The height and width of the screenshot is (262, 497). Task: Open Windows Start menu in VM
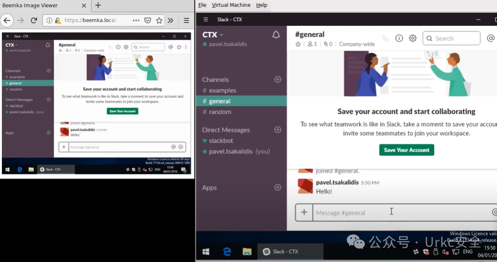[206, 252]
